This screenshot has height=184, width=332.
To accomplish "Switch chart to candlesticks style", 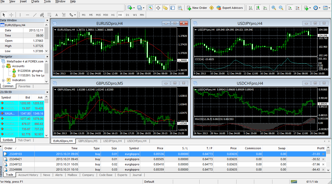I will pos(258,8).
